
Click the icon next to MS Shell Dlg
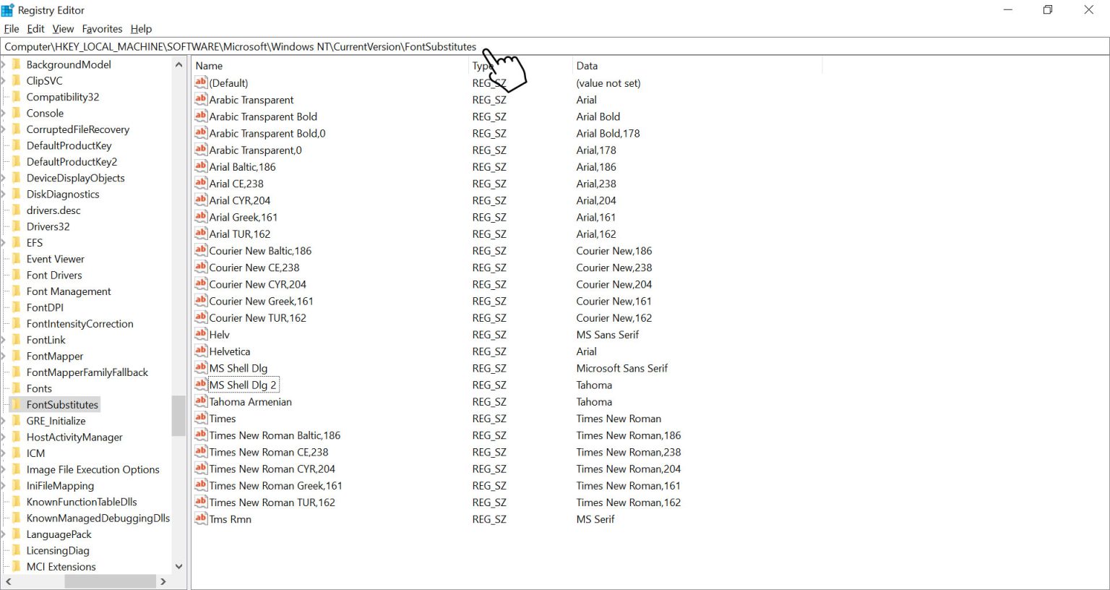(x=201, y=367)
